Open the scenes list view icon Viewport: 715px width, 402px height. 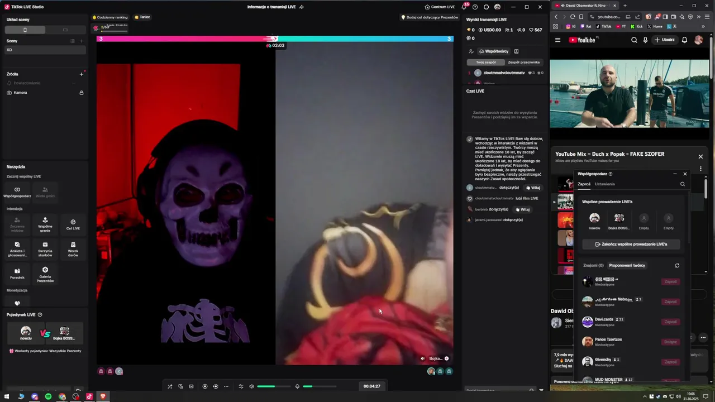[x=73, y=41]
